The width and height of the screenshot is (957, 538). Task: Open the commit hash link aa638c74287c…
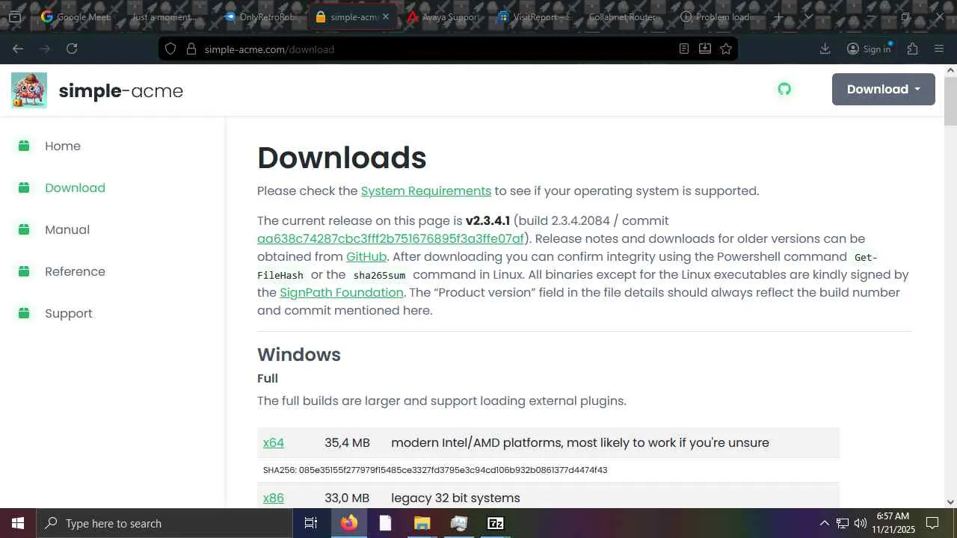point(390,238)
